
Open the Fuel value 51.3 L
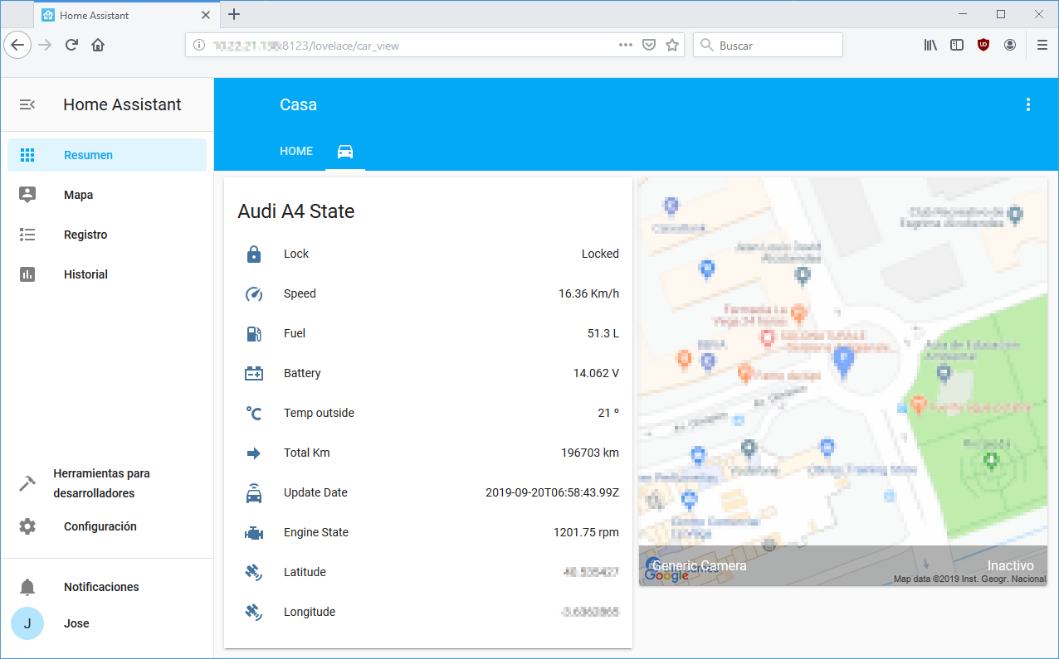point(603,333)
